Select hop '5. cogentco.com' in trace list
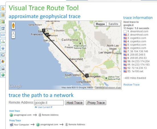157x129 pixels. 137,45
